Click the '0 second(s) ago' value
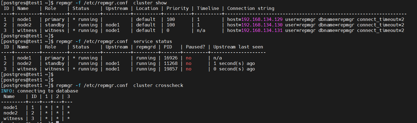The width and height of the screenshot is (417, 123). (x=234, y=69)
